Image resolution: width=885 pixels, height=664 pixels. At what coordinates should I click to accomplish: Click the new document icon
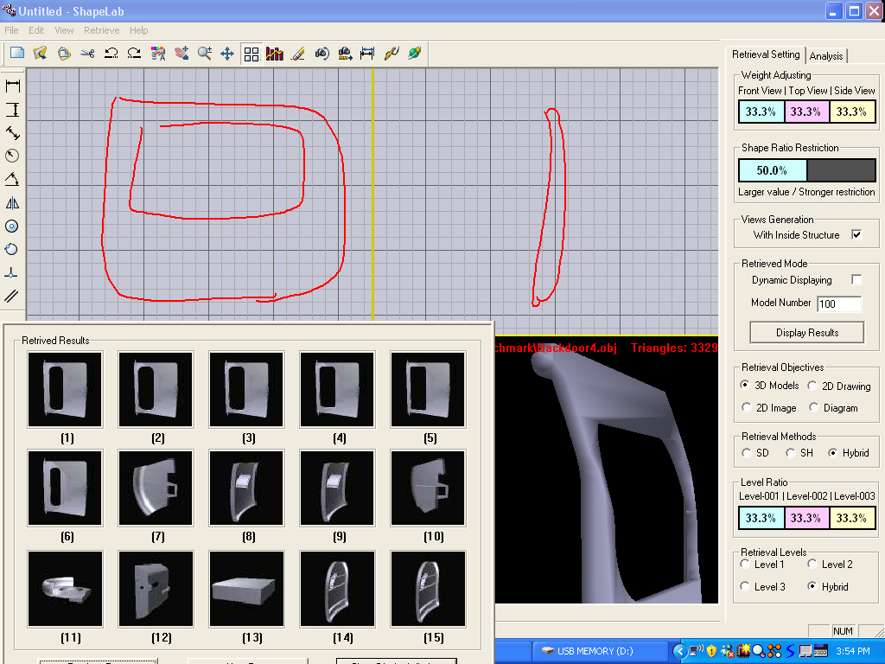point(16,53)
